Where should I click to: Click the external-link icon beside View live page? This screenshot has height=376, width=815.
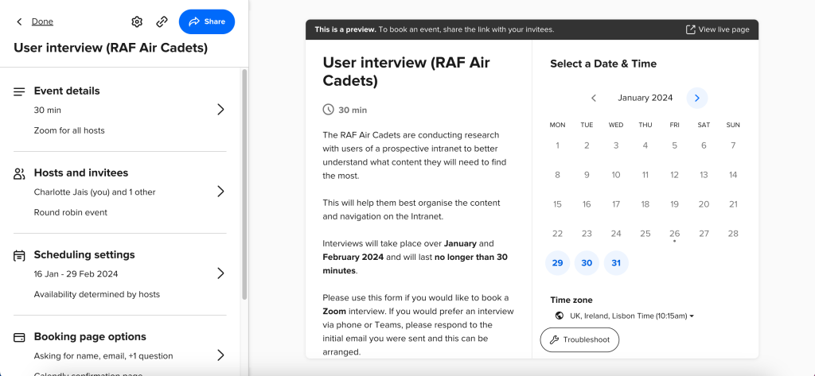click(690, 29)
